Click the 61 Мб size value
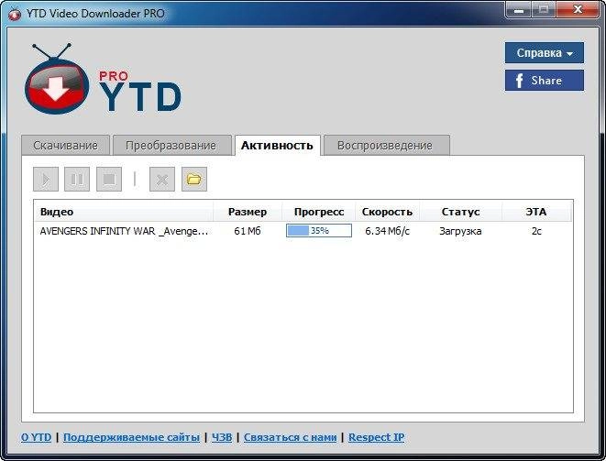 click(248, 231)
